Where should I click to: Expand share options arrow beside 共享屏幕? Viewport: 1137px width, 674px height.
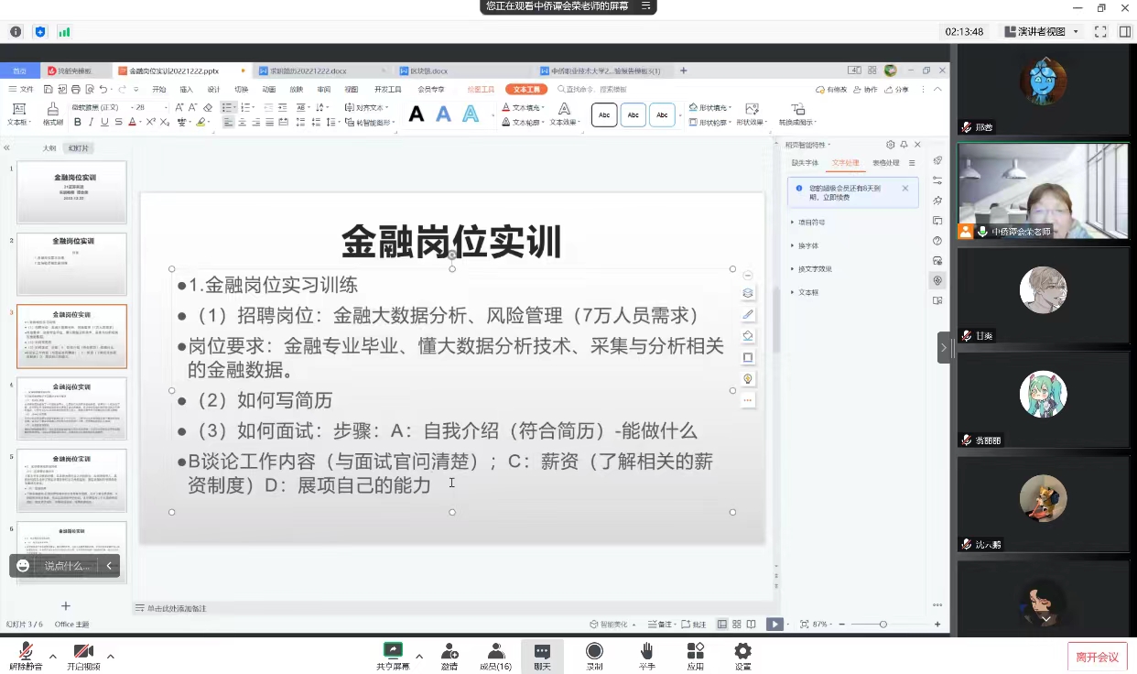pos(419,656)
